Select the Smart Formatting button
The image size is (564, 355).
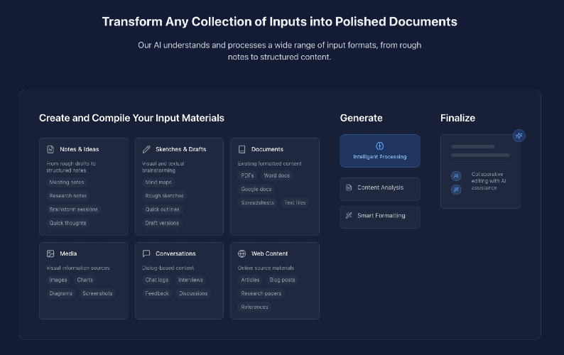tap(380, 217)
